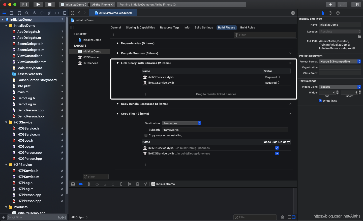Delete the Copy Files phase
Image resolution: width=363 pixels, height=221 pixels.
click(290, 114)
